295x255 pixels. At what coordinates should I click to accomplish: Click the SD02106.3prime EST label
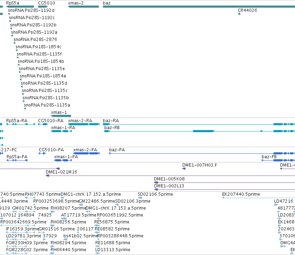pyautogui.click(x=133, y=201)
